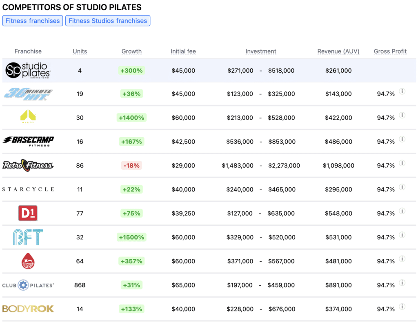Select the $891,000 revenue value
The width and height of the screenshot is (418, 327).
(x=338, y=285)
